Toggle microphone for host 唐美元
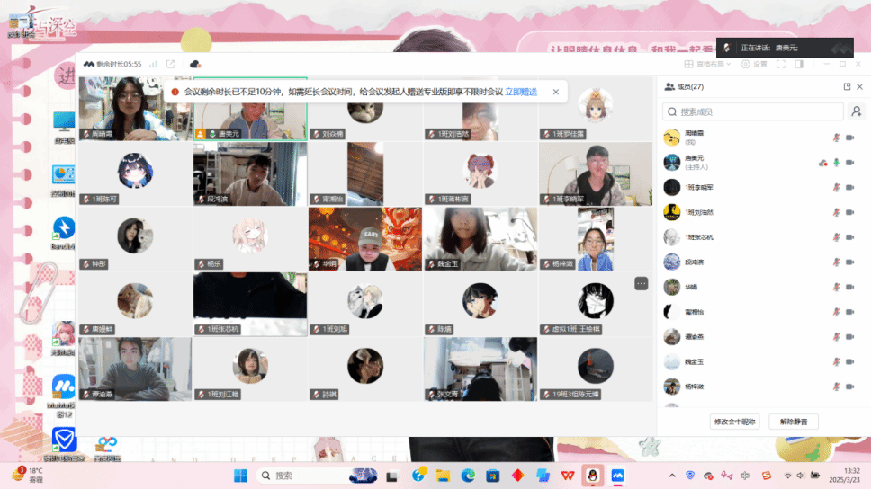 coord(837,163)
